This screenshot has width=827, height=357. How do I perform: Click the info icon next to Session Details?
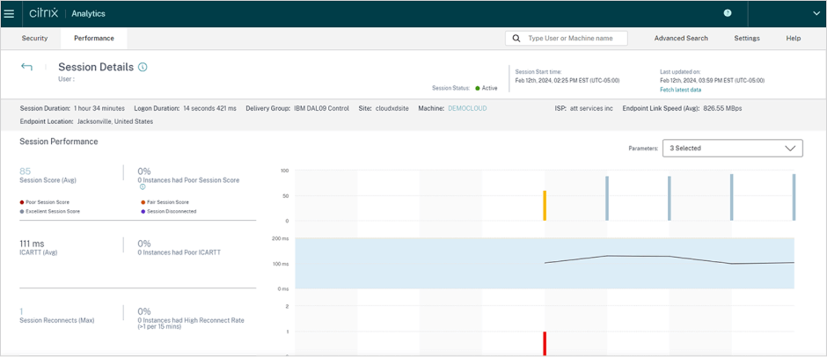pos(143,67)
